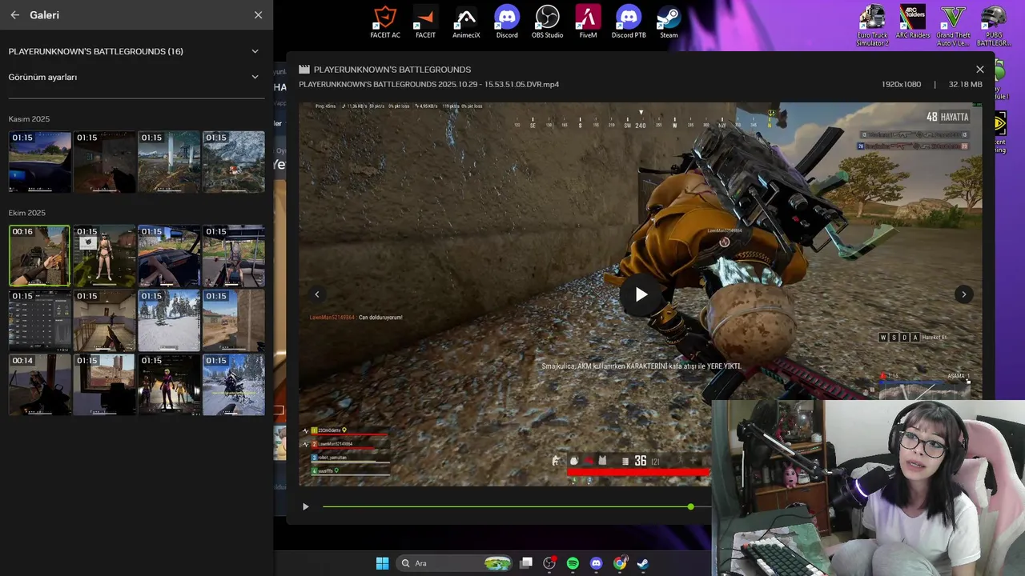Click the 32.18 MB file size label

[966, 84]
